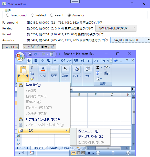Viewport: 150px width, 157px height.
Task: Click the Format Painter brush icon
Action: point(32,79)
